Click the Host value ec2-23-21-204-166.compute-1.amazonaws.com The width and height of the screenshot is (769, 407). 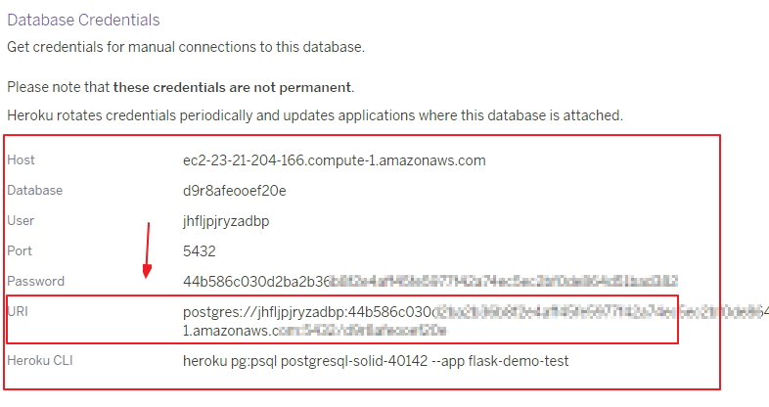(334, 160)
